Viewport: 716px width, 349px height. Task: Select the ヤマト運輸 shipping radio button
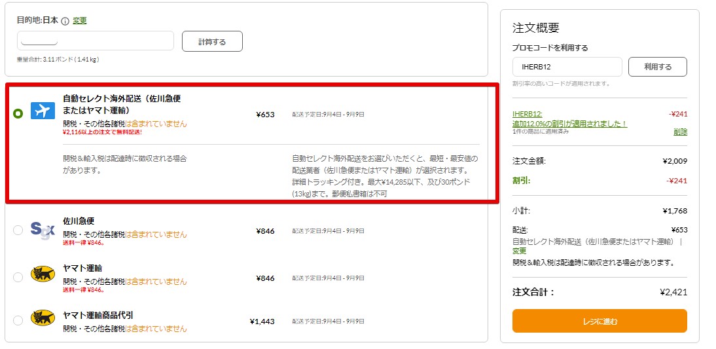click(x=18, y=274)
